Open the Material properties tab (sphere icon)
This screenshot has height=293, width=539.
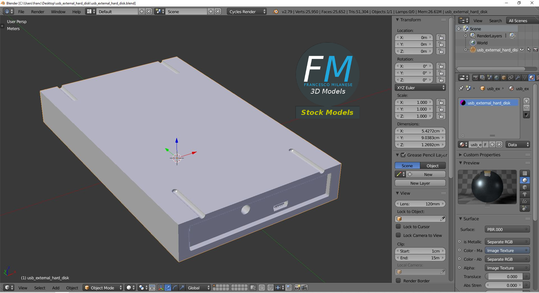[x=532, y=78]
